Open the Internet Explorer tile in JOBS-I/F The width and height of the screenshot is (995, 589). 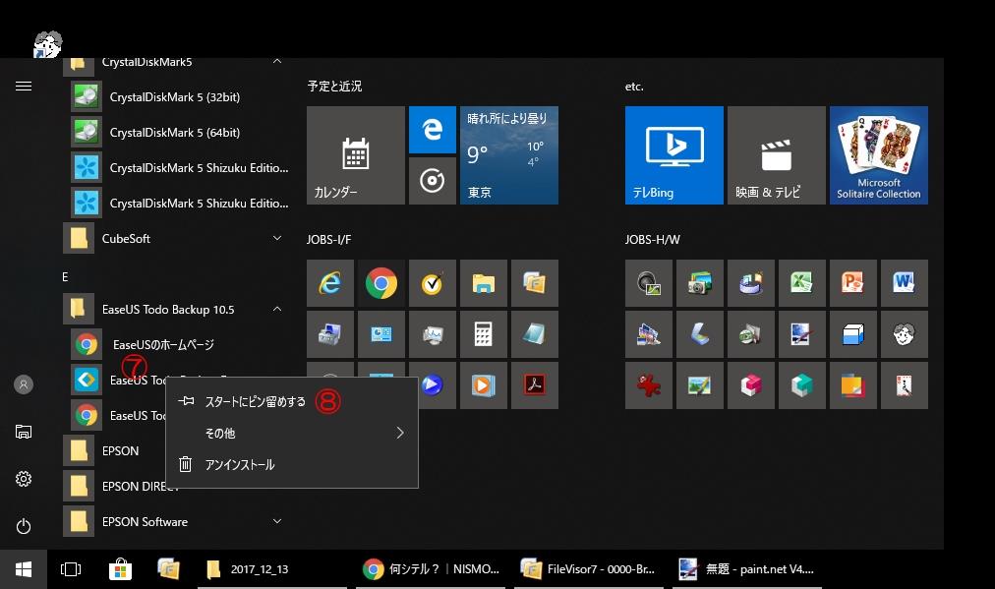click(330, 283)
